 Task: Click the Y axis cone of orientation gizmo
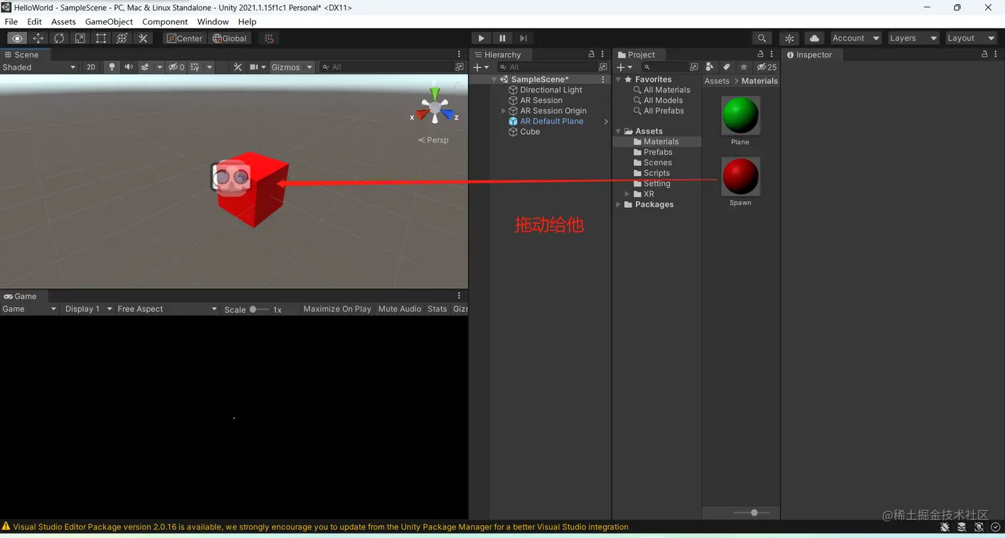coord(435,94)
